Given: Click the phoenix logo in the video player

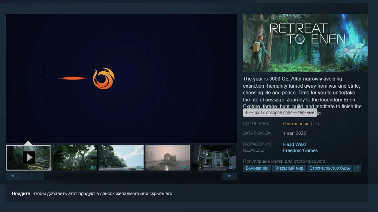Looking at the screenshot, I should coord(104,79).
